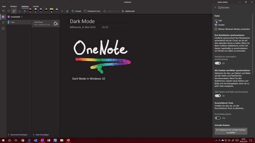Select objects or type text tool

[14, 11]
